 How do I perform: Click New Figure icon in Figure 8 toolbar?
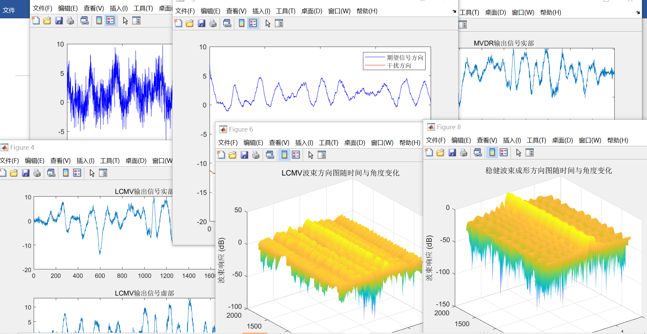tap(429, 153)
